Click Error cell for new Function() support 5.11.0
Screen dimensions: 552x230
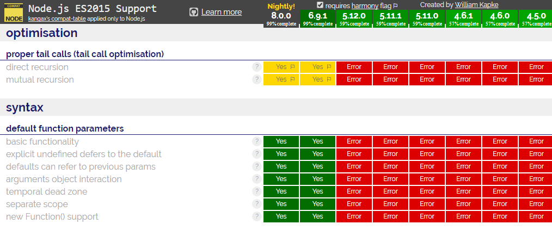coord(427,216)
